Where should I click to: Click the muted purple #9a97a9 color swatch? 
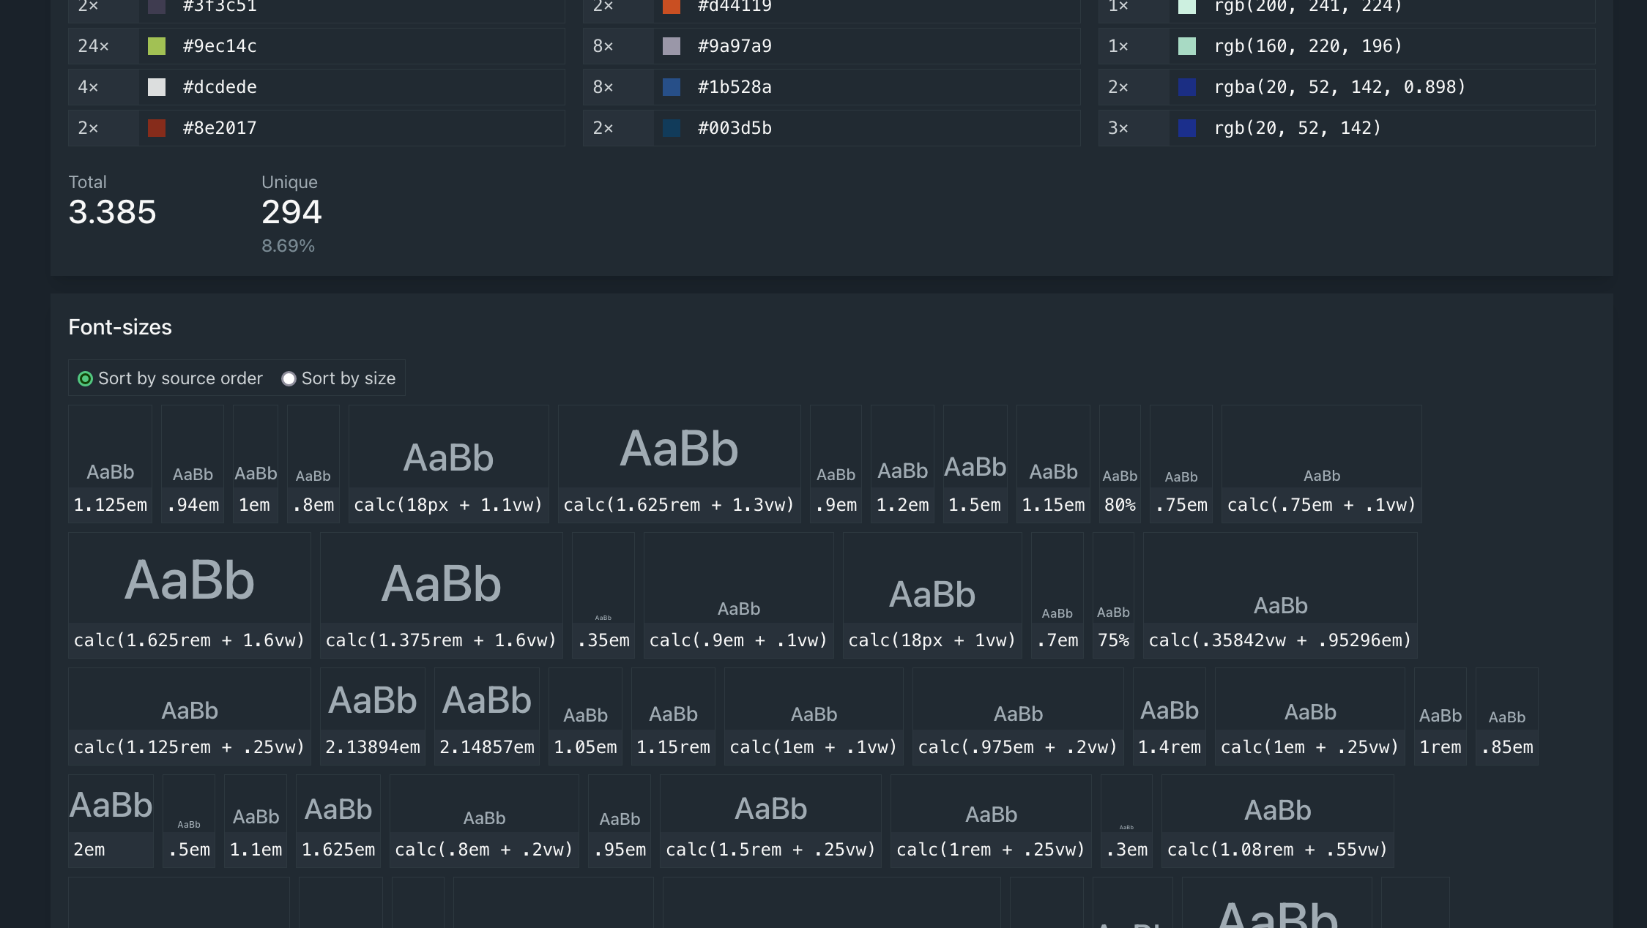pyautogui.click(x=672, y=45)
